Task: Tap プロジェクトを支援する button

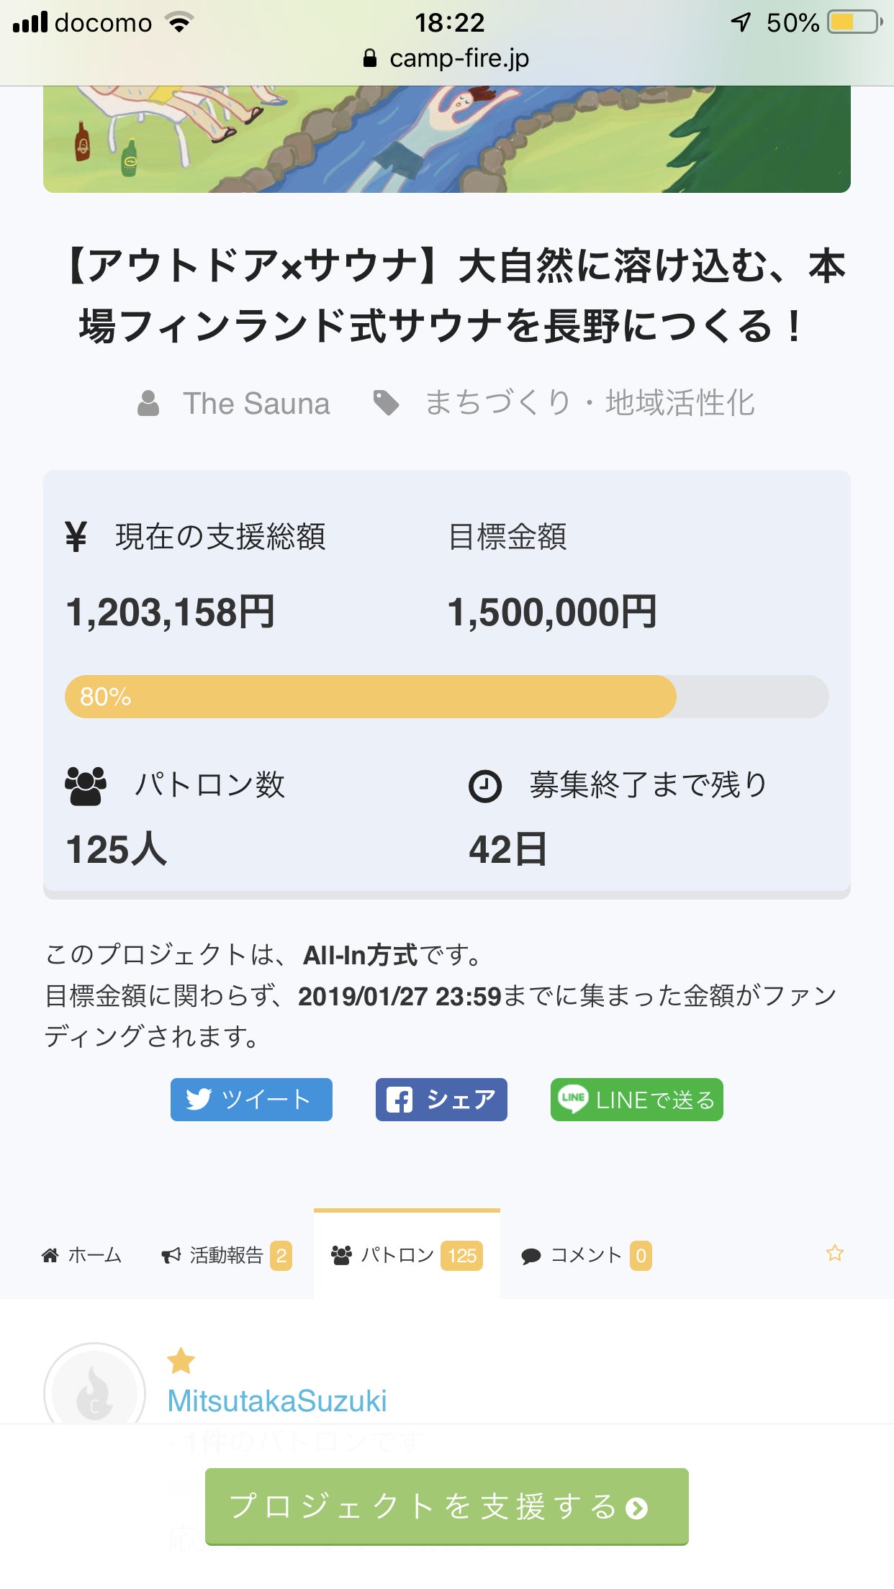Action: 446,1506
